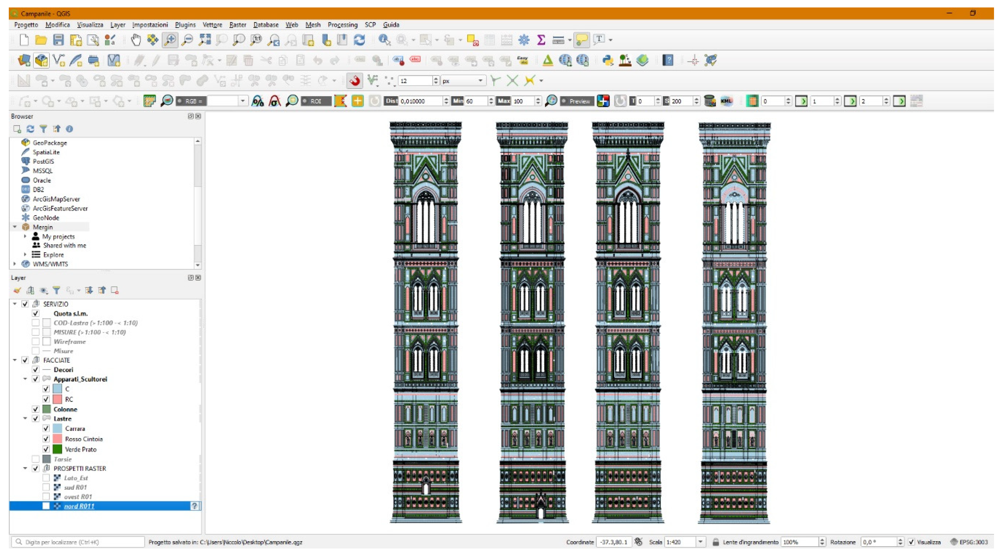1002x557 pixels.
Task: Expand the WMS/WMTS browser entry
Action: click(15, 264)
